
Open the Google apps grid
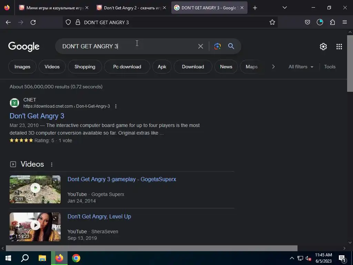pyautogui.click(x=339, y=47)
